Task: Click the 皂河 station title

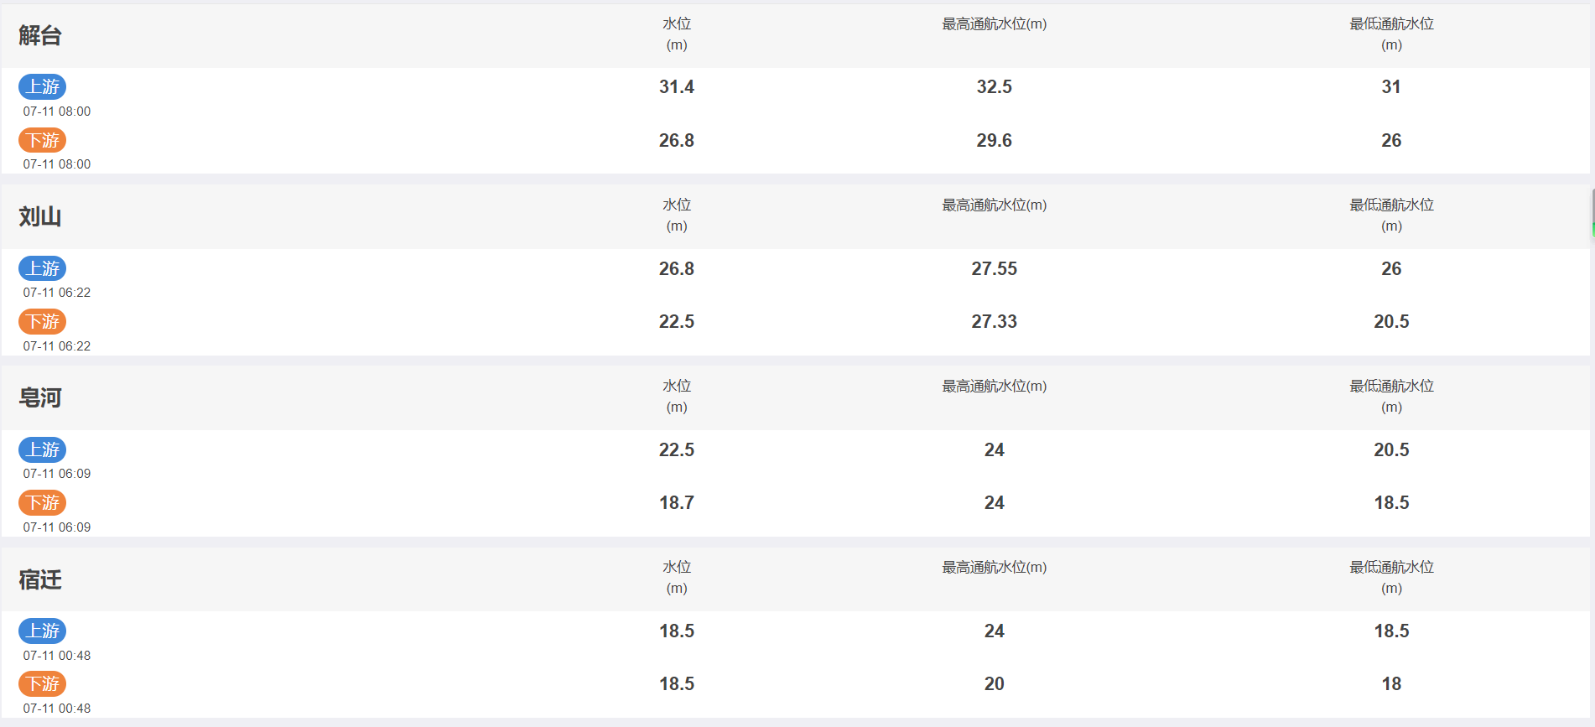Action: coord(40,397)
